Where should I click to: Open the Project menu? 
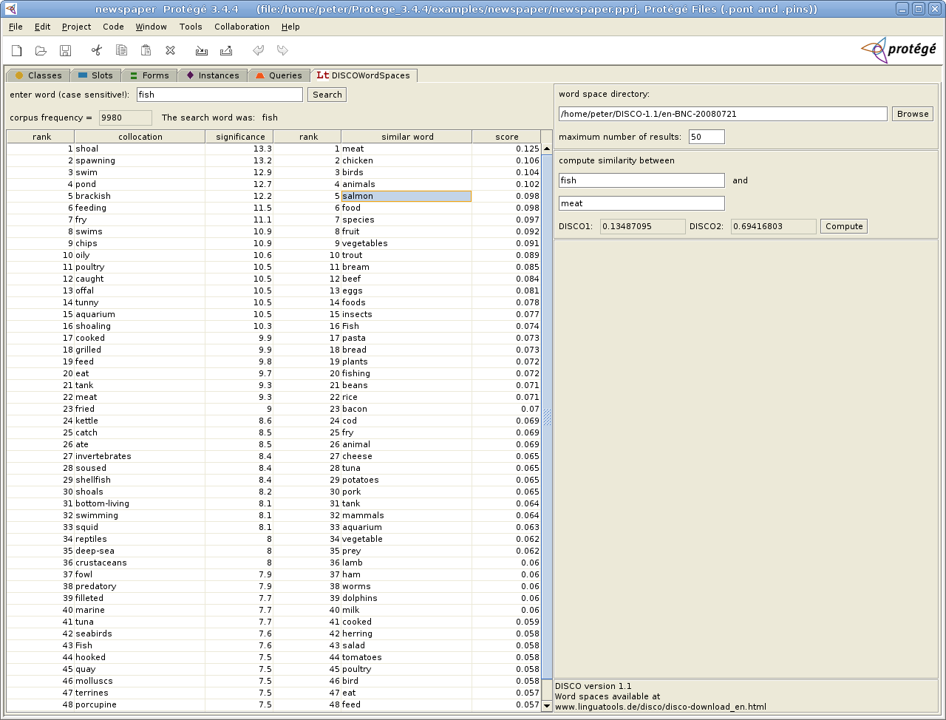[x=76, y=27]
